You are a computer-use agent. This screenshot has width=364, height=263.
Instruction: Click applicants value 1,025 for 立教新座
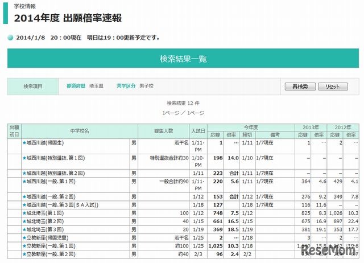[216, 246]
